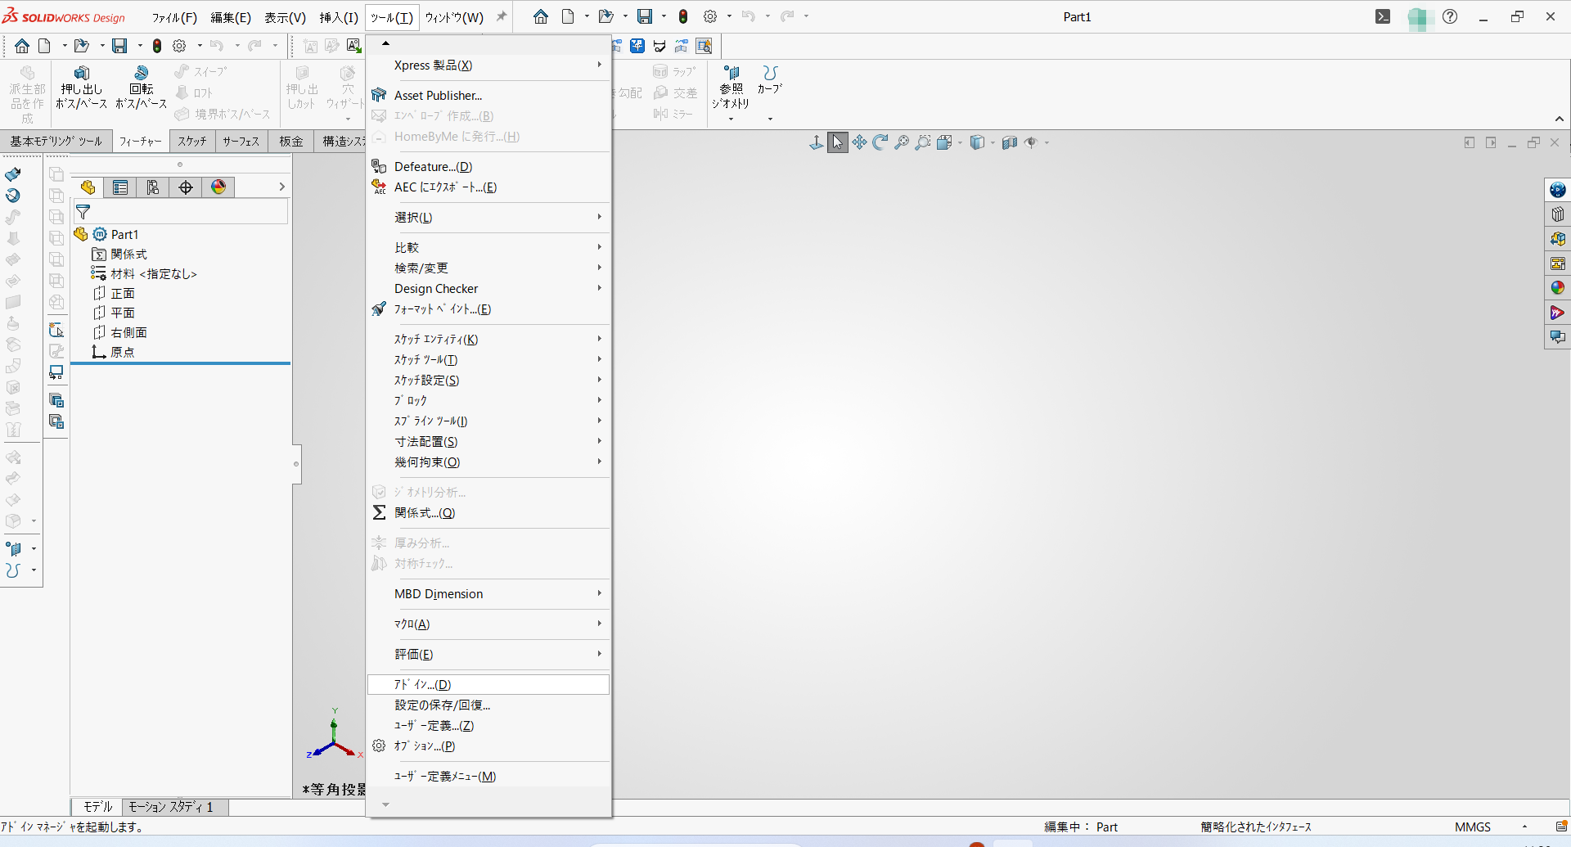This screenshot has height=847, width=1571.
Task: Collapse the ribbon with the chevron arrow
Action: click(x=1560, y=119)
